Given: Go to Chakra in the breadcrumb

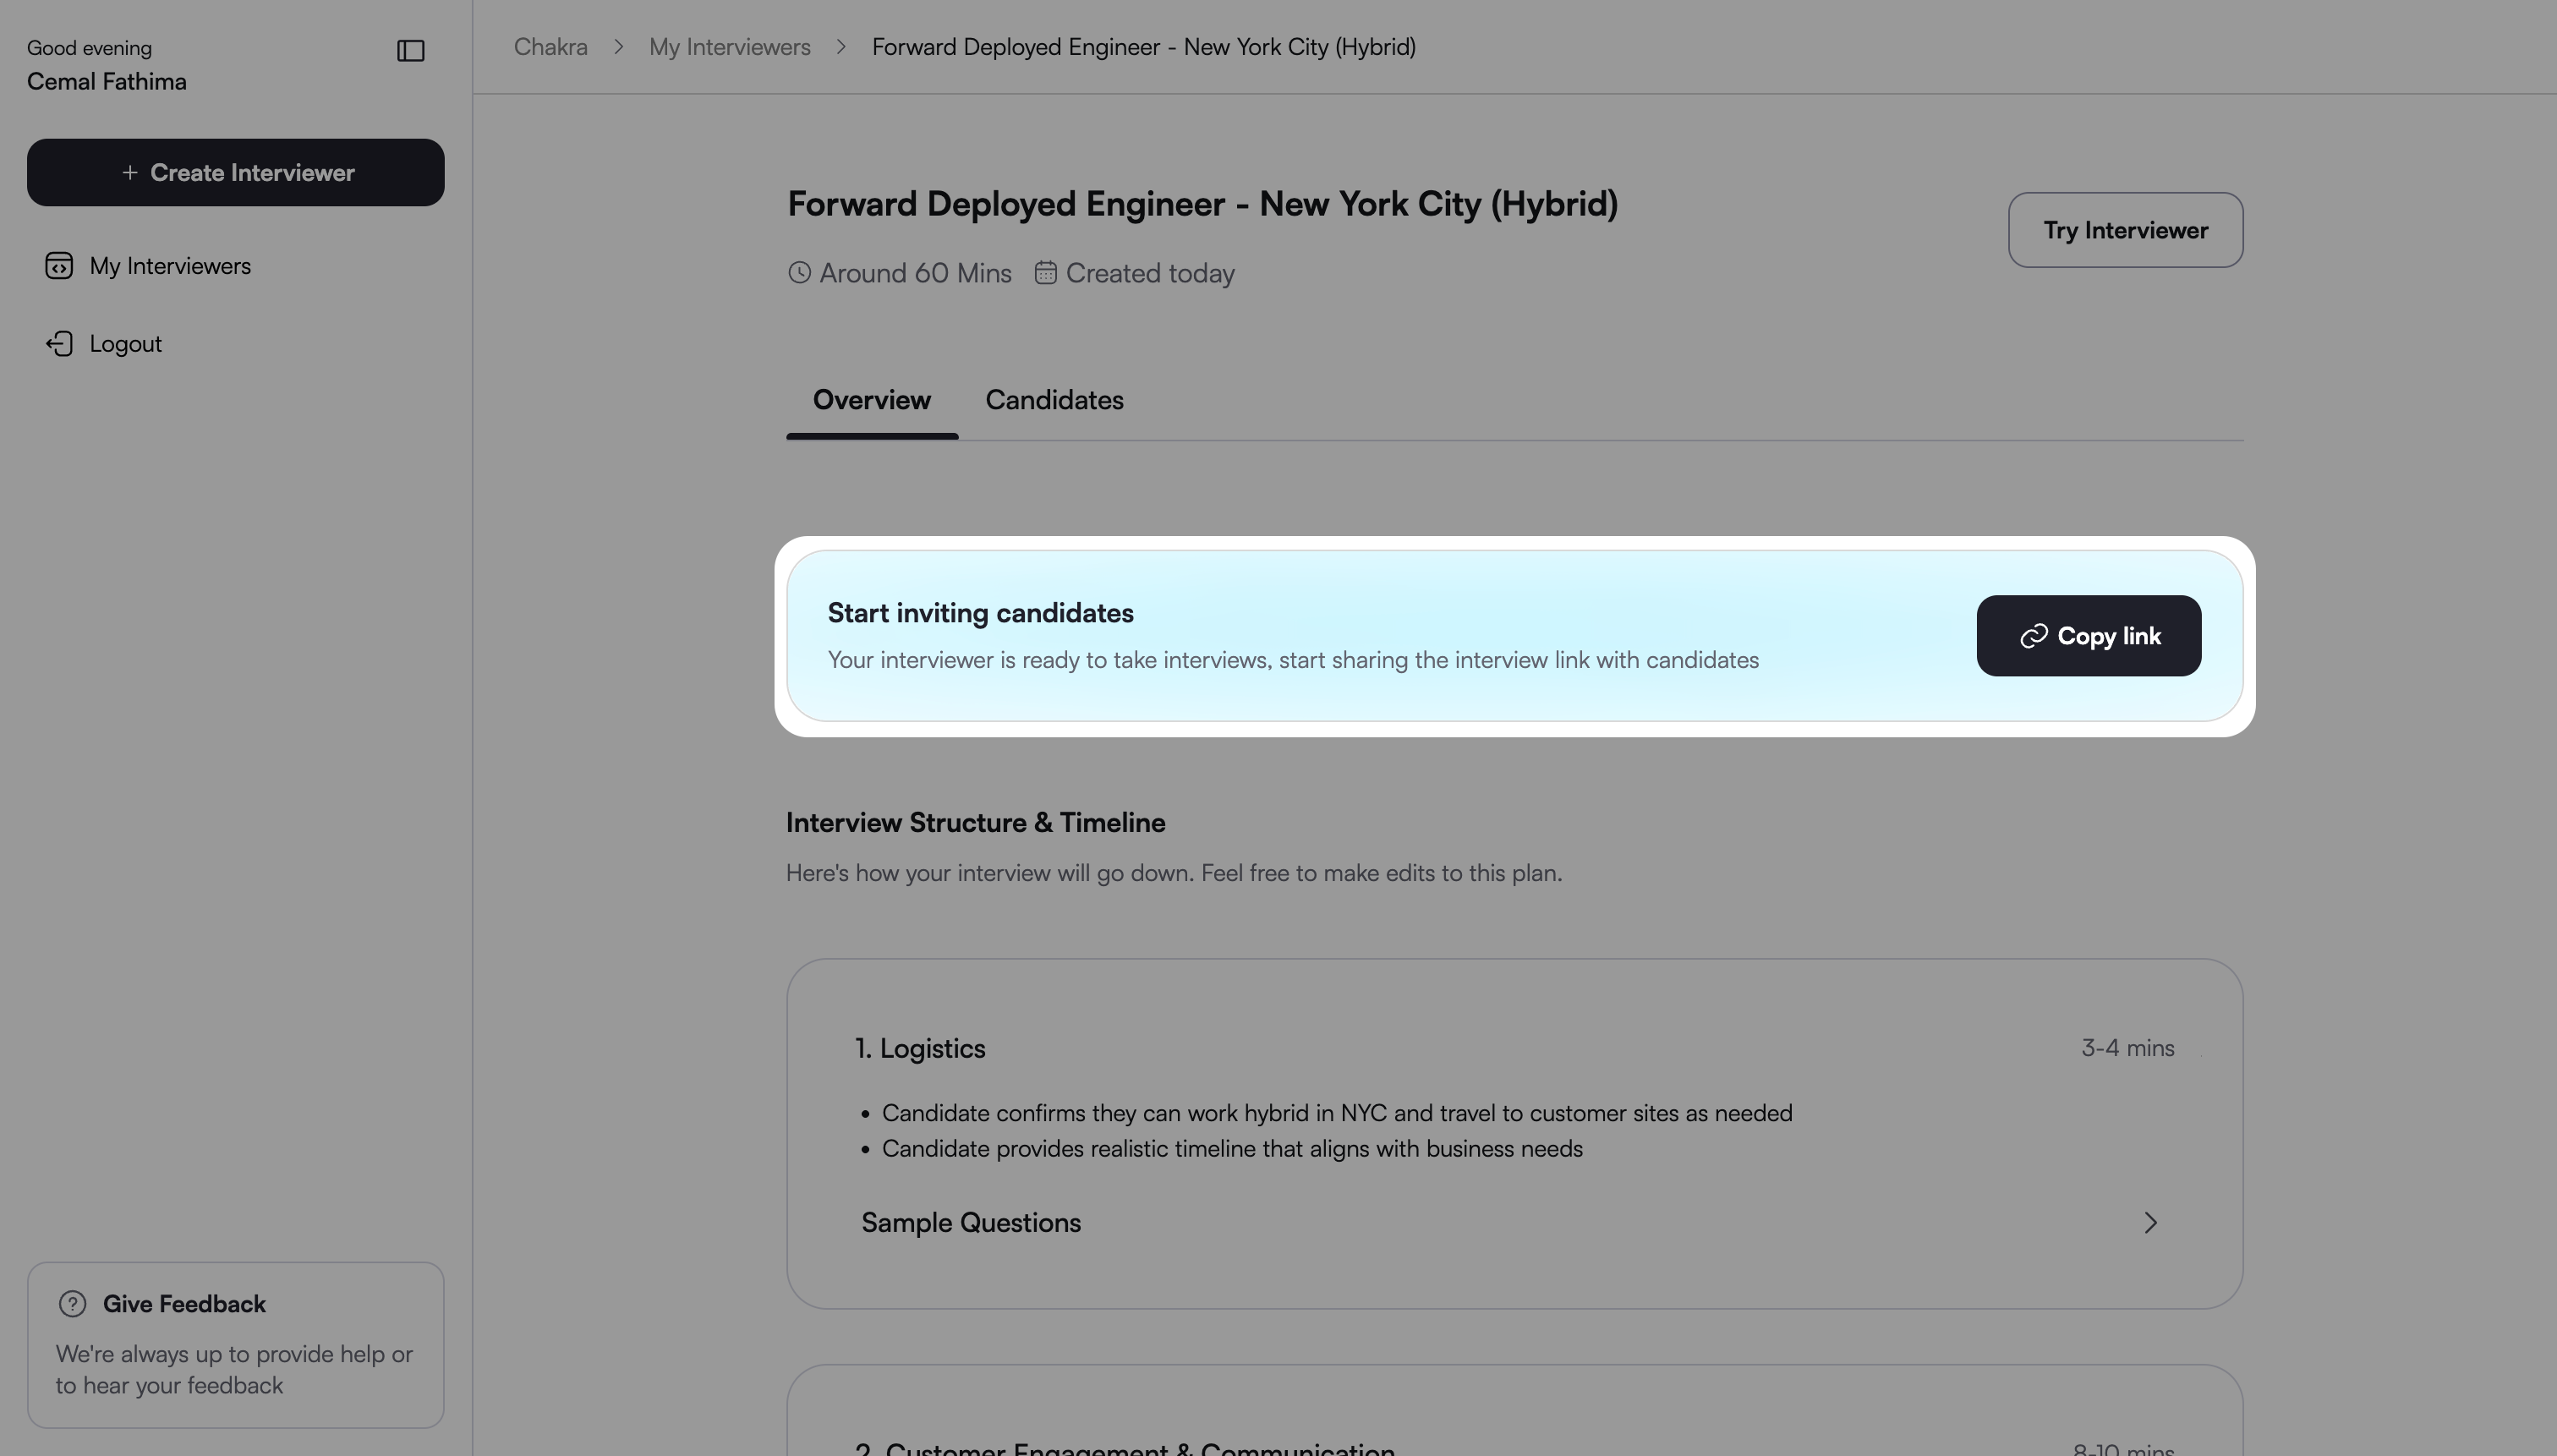Looking at the screenshot, I should pos(550,47).
